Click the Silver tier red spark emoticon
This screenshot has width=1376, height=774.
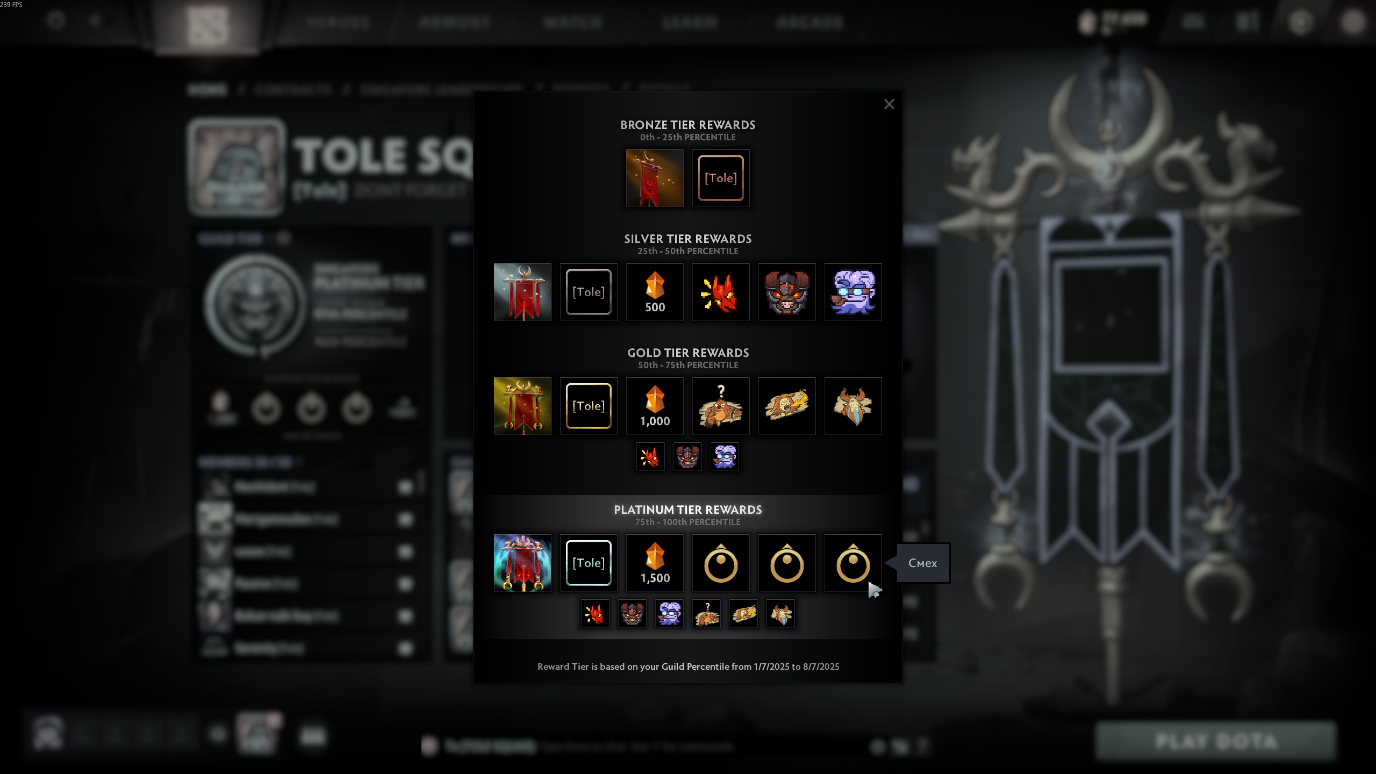click(x=721, y=292)
